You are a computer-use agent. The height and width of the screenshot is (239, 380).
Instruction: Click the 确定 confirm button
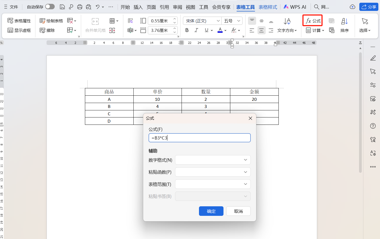211,211
